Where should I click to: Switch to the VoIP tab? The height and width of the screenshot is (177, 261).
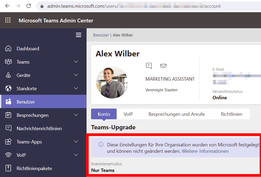click(x=128, y=114)
